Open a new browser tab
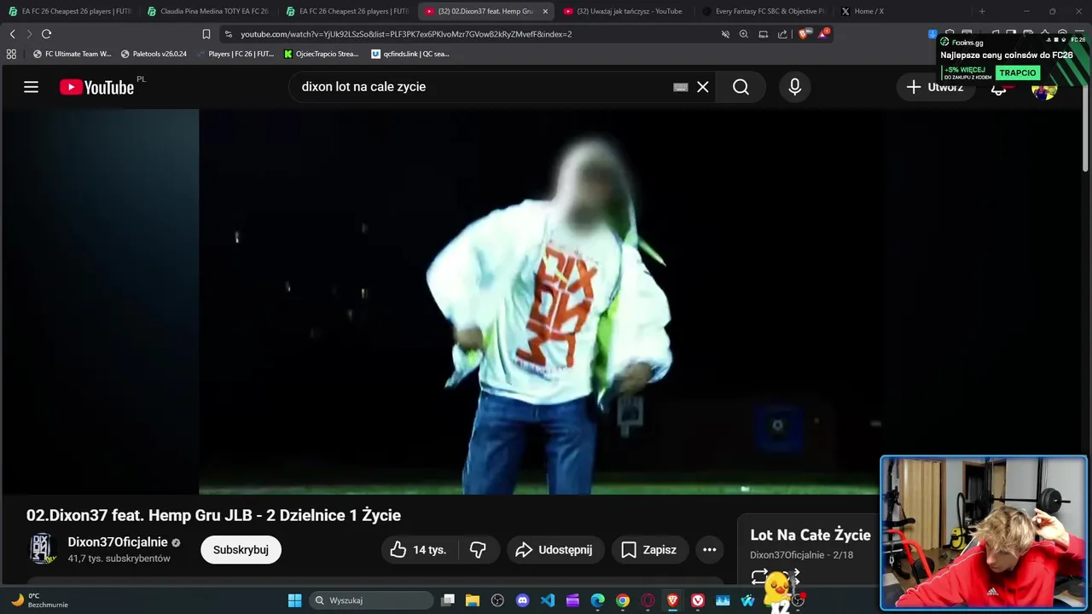This screenshot has height=614, width=1092. tap(982, 11)
